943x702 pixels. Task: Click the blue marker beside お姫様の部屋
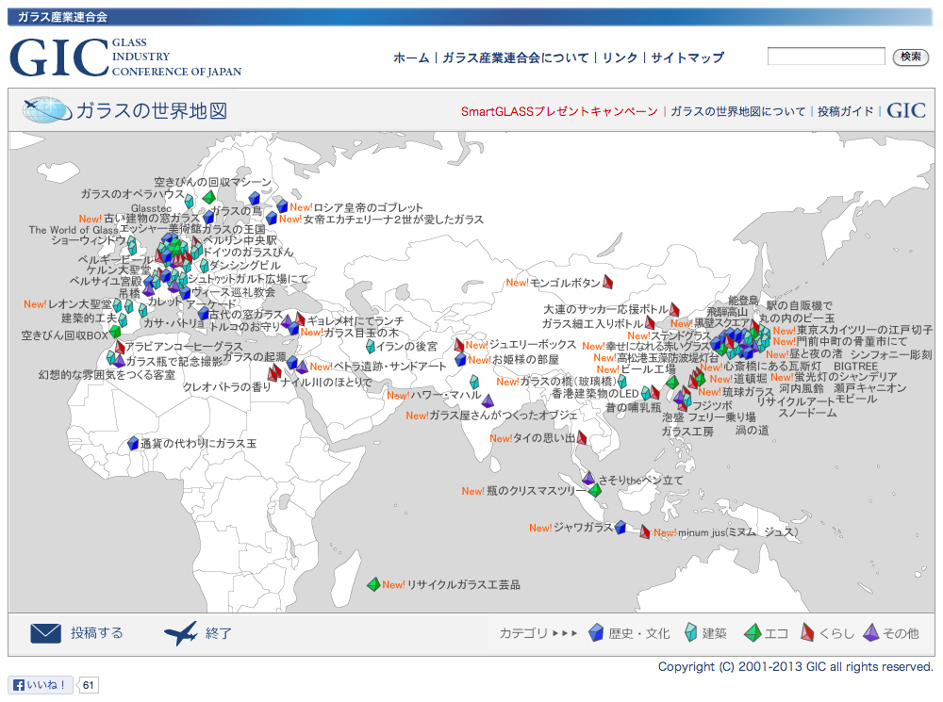click(461, 359)
